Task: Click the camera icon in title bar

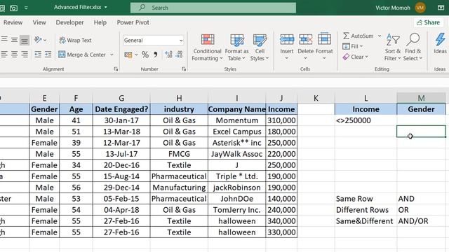Action: (13, 8)
